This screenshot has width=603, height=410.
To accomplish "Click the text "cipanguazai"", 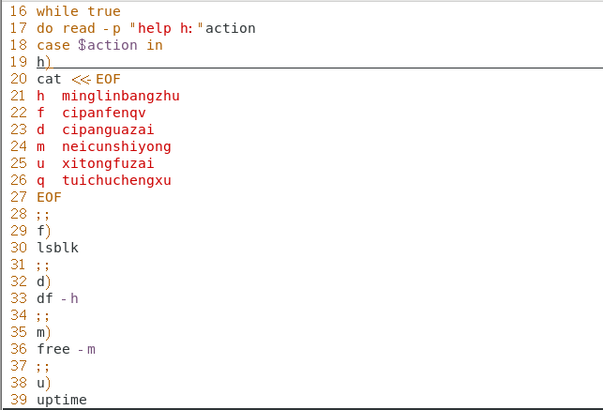I will (x=108, y=129).
